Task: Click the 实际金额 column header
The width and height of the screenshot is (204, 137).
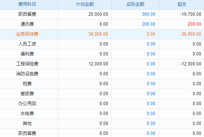Action: point(135,4)
